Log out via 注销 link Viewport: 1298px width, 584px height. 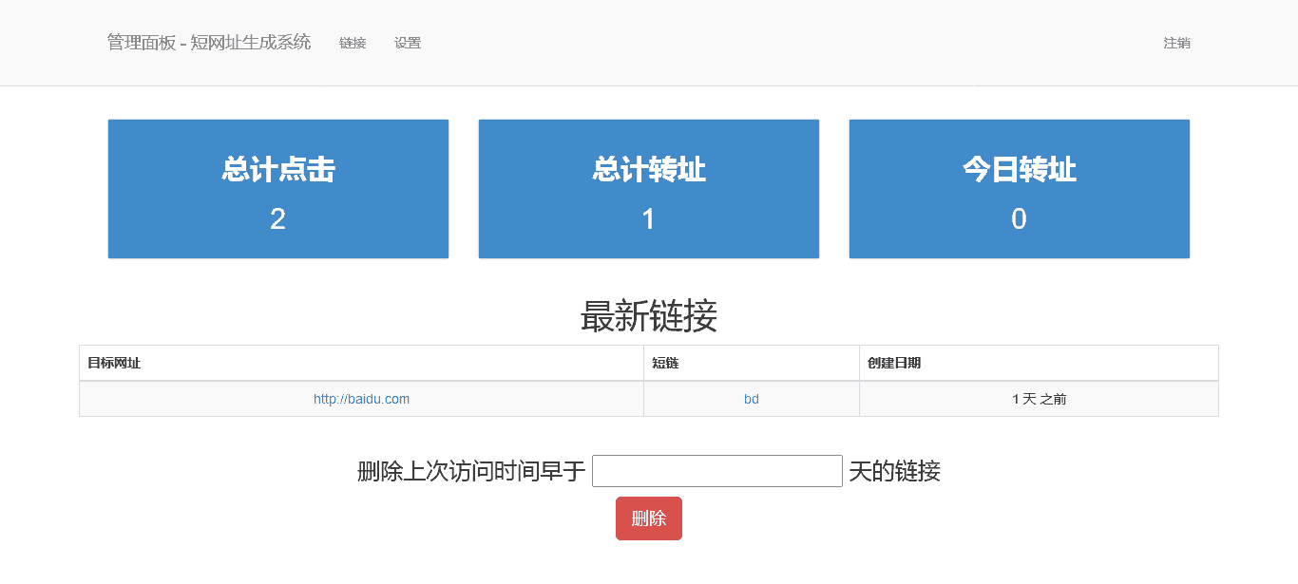pyautogui.click(x=1176, y=43)
